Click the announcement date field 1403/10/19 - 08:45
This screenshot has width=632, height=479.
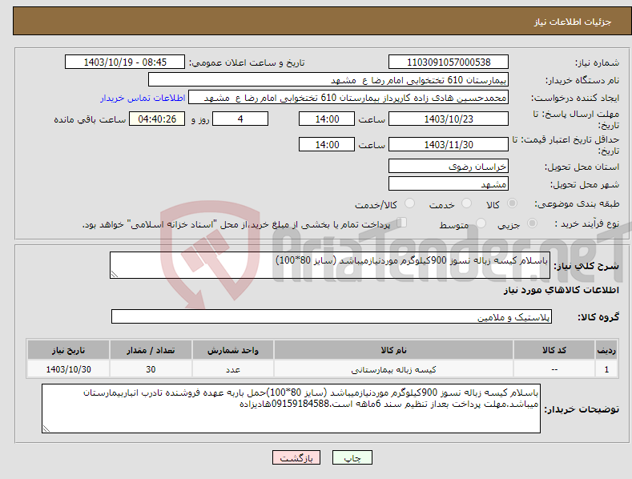[x=125, y=62]
